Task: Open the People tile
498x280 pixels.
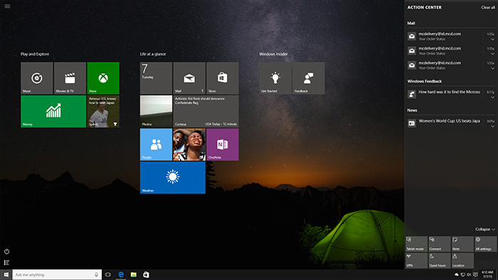Action: 156,144
